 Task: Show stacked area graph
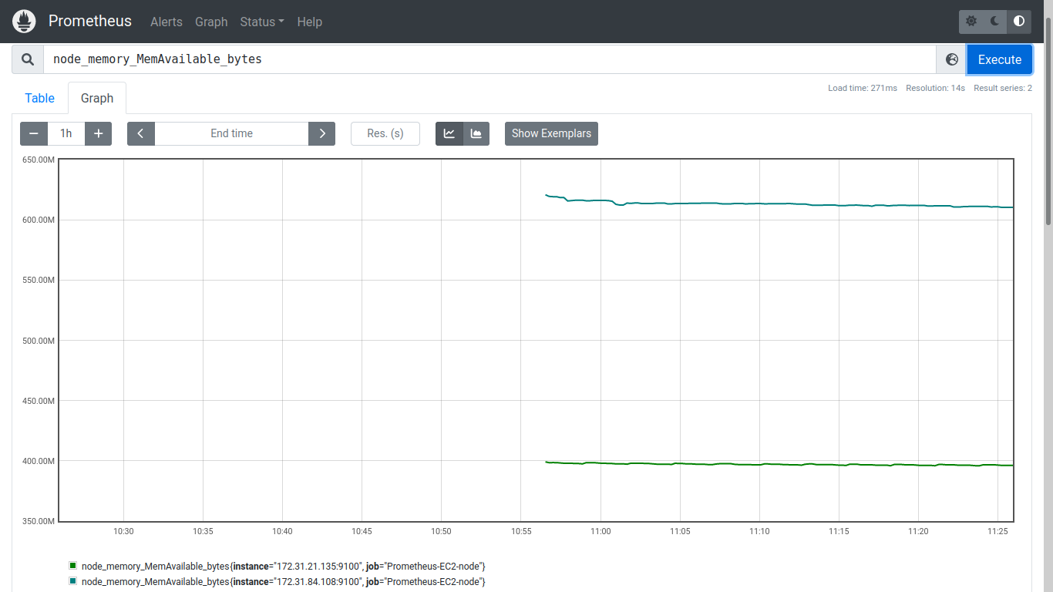[476, 133]
